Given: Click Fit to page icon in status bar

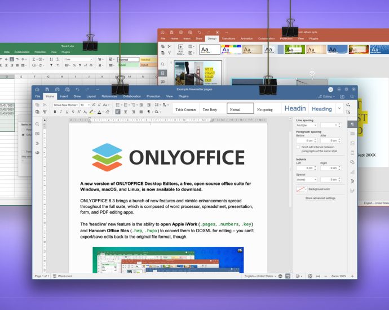Looking at the screenshot, I should (x=310, y=276).
